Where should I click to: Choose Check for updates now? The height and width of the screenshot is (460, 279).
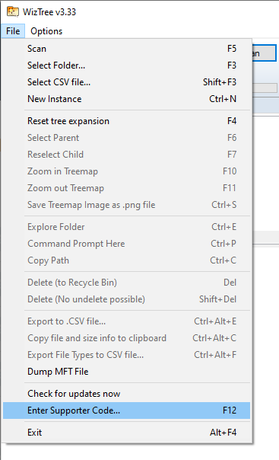click(x=126, y=394)
